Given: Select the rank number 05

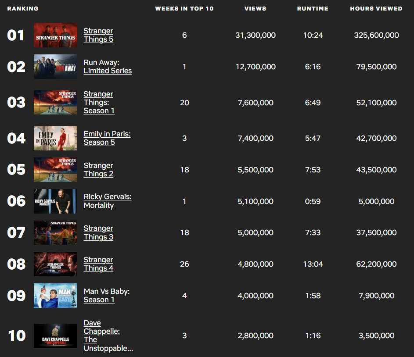Looking at the screenshot, I should (16, 170).
